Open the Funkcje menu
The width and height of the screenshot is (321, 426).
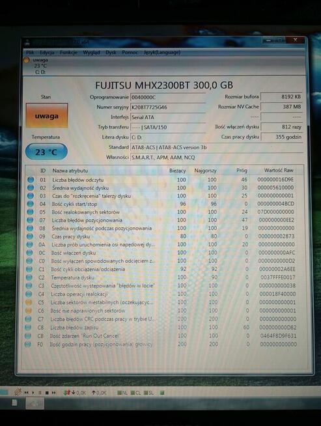tap(69, 52)
